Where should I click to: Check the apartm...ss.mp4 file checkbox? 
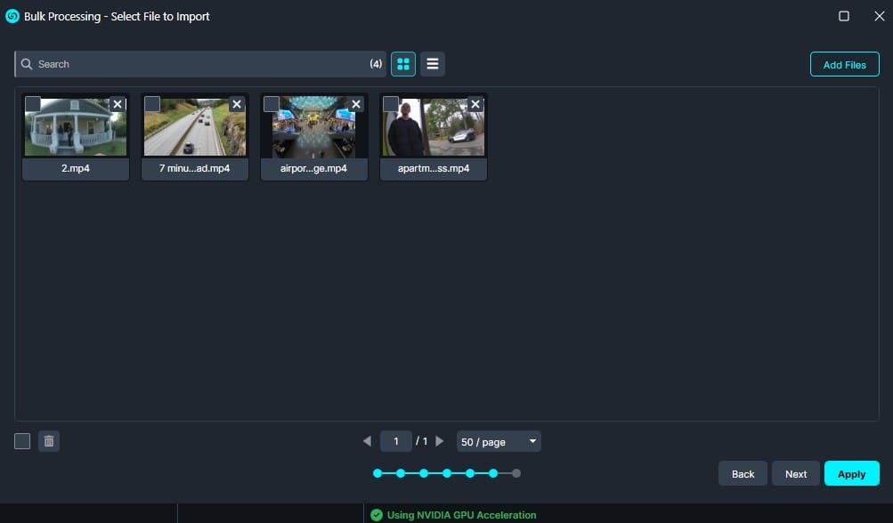[391, 104]
